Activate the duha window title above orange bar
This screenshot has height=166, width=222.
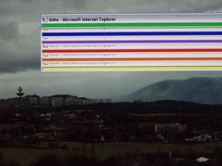pyautogui.click(x=82, y=55)
